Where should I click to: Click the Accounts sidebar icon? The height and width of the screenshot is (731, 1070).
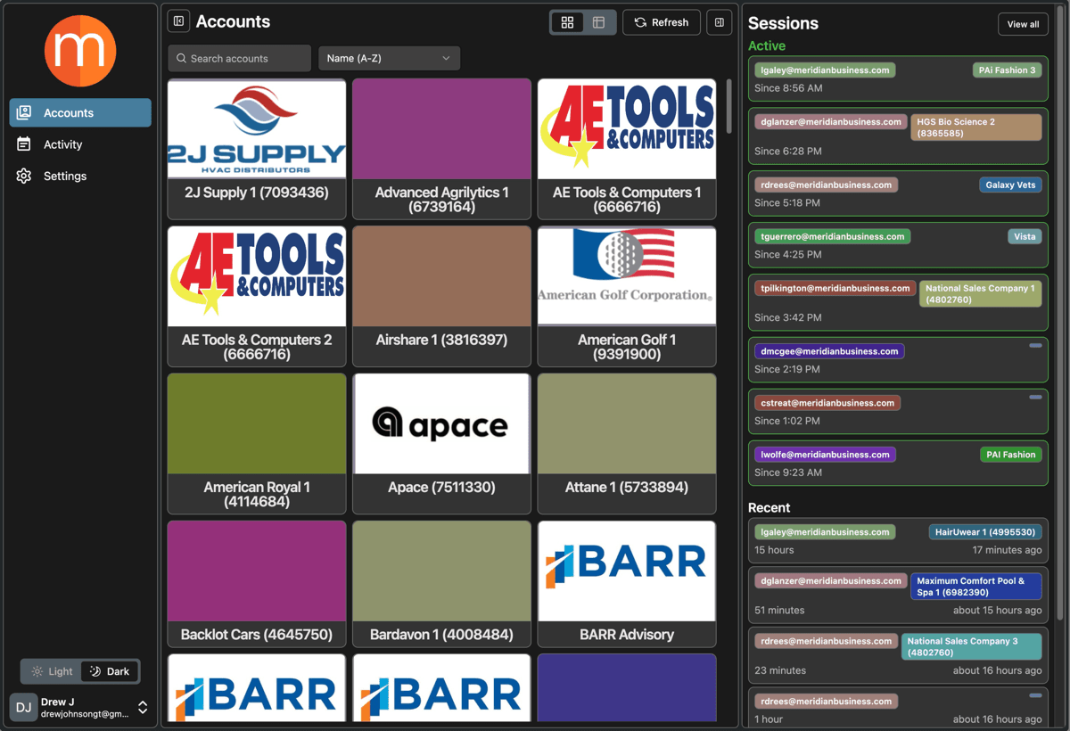pyautogui.click(x=24, y=112)
